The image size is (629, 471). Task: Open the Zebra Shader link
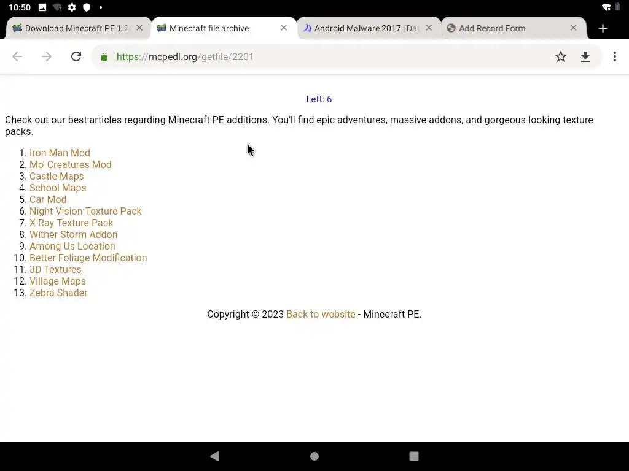58,293
